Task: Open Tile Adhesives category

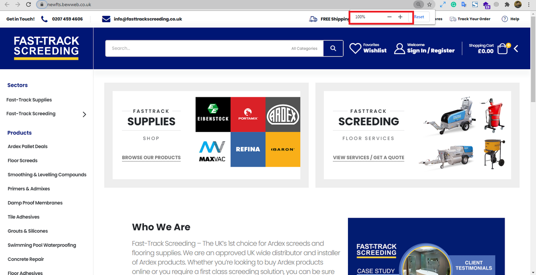Action: pyautogui.click(x=23, y=217)
